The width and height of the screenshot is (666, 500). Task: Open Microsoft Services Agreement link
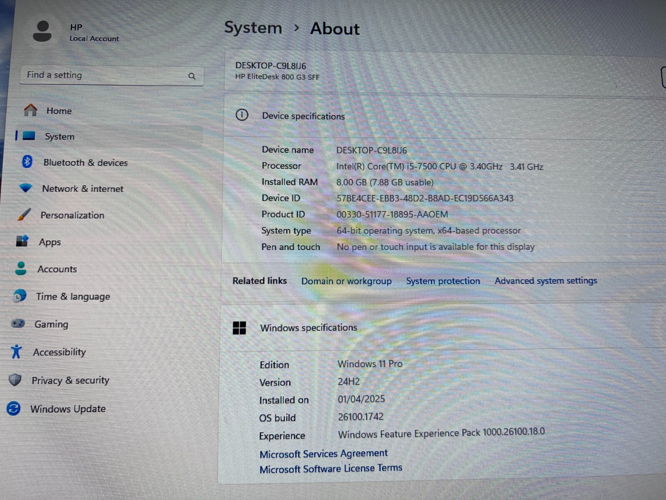[x=323, y=453]
